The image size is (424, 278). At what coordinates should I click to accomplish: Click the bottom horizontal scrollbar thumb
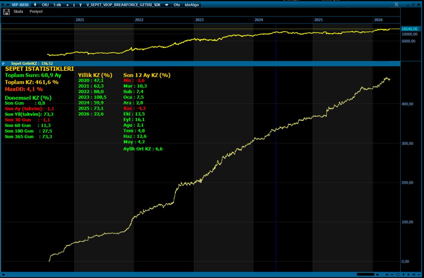coord(366,275)
